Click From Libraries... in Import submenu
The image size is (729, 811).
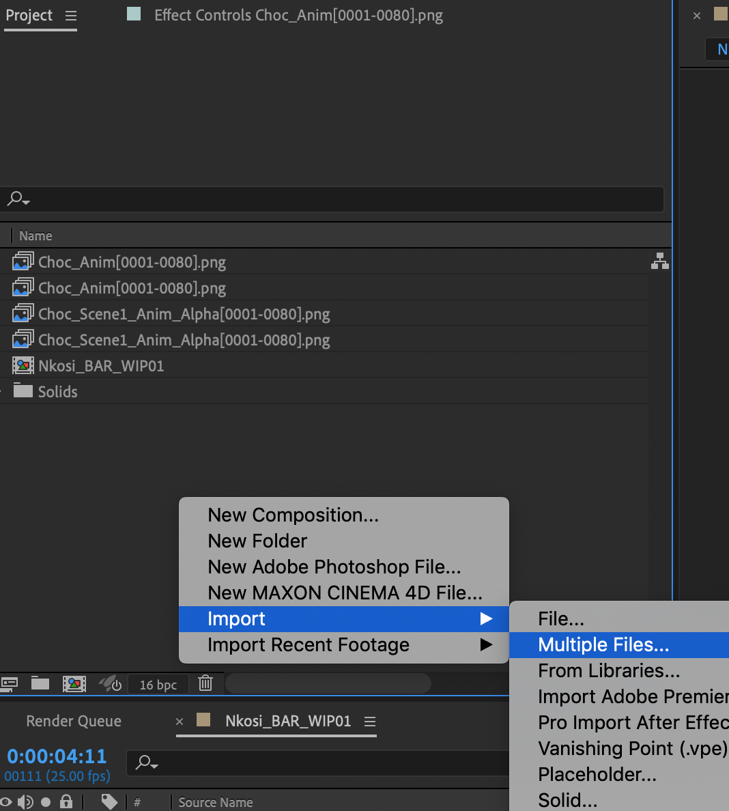point(619,670)
